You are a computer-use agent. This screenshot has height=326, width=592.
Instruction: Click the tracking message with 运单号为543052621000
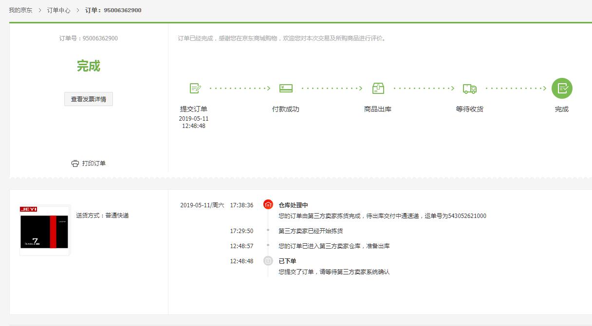click(x=382, y=216)
